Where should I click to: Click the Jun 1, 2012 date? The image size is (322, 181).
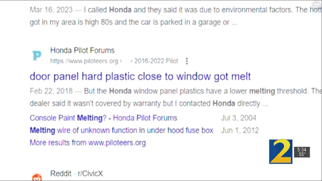(240, 130)
